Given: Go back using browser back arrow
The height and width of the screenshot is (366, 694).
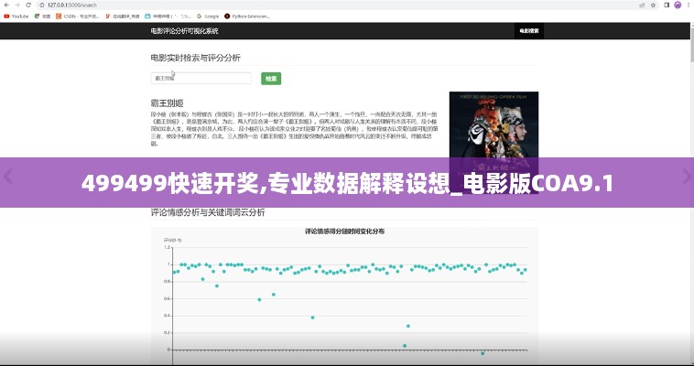Looking at the screenshot, I should click(6, 5).
